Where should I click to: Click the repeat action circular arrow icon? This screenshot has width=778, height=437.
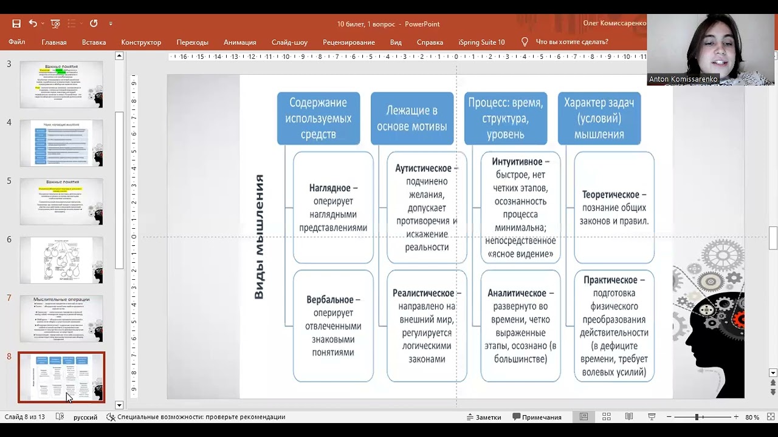pos(94,24)
